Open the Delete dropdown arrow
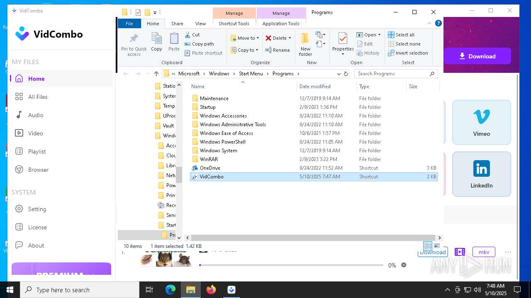531x298 pixels. pyautogui.click(x=290, y=38)
